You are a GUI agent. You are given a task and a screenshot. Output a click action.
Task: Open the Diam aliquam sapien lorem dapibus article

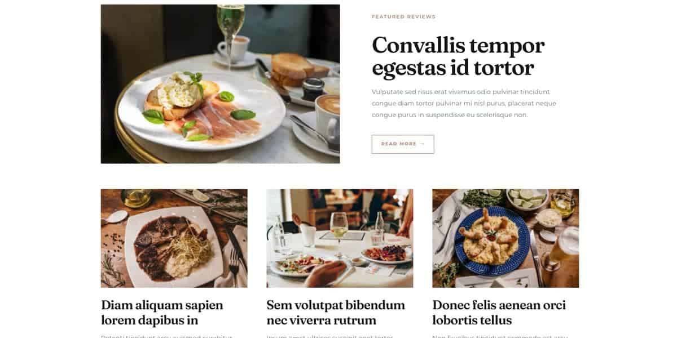point(162,313)
